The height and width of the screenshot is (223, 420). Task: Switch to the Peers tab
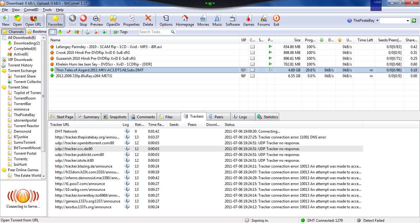tap(218, 116)
